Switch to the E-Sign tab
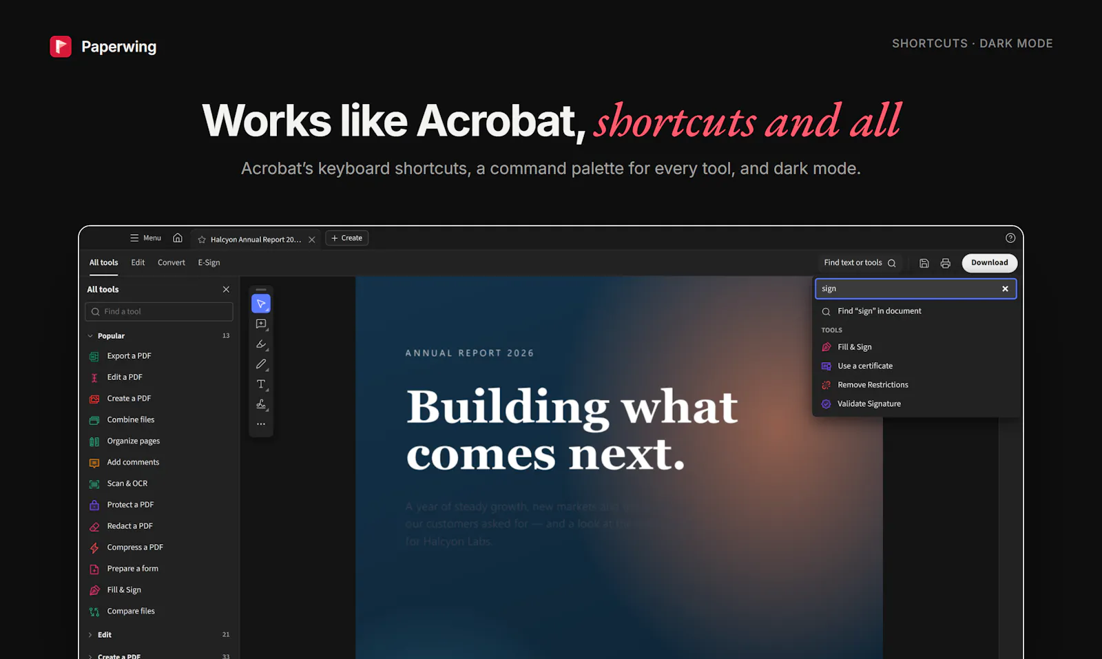Screen dimensions: 1102x659 [209, 262]
